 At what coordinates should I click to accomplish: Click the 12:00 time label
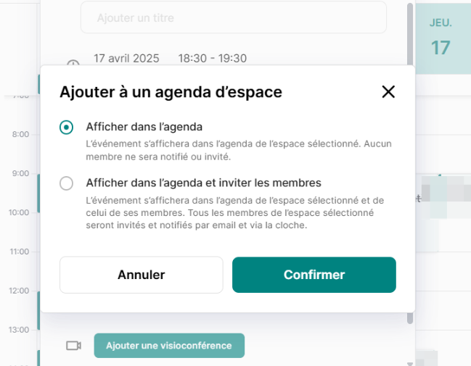19,291
